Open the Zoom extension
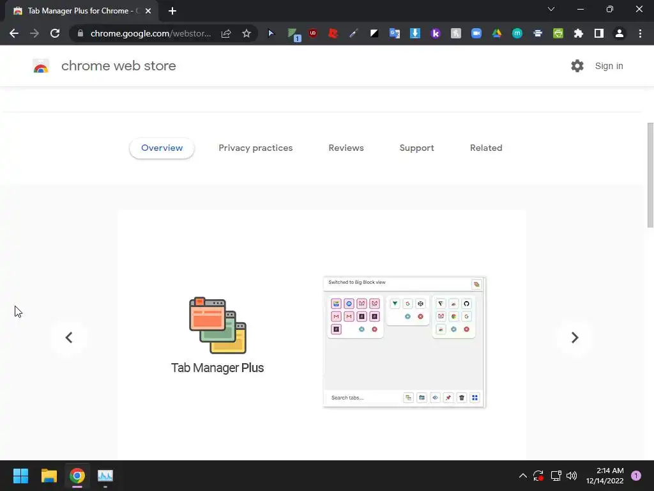This screenshot has width=654, height=491. click(x=476, y=33)
